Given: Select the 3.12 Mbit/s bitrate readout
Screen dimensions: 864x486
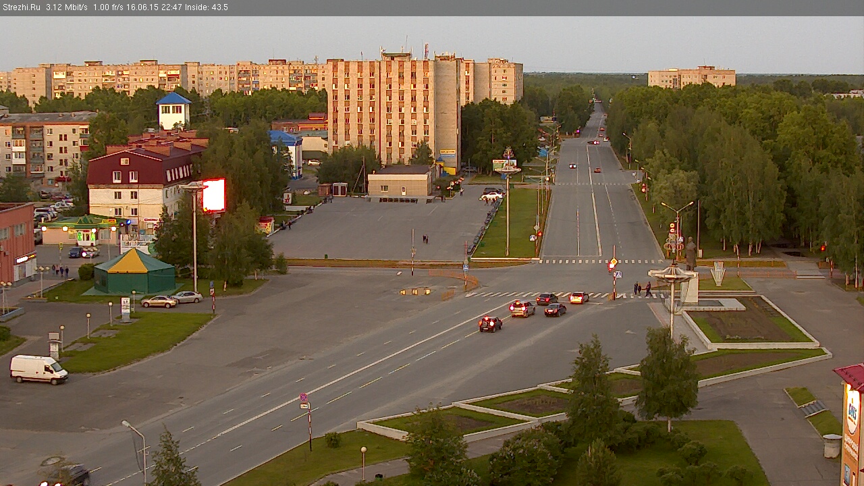Looking at the screenshot, I should coord(67,7).
